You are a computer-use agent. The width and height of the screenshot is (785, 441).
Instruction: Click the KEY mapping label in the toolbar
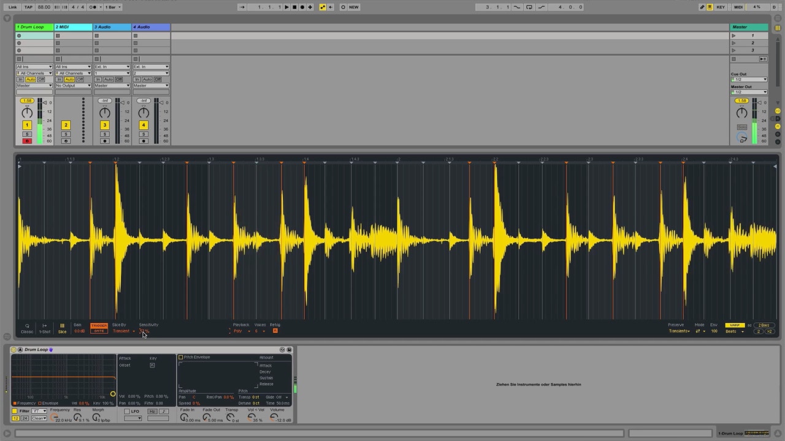721,7
